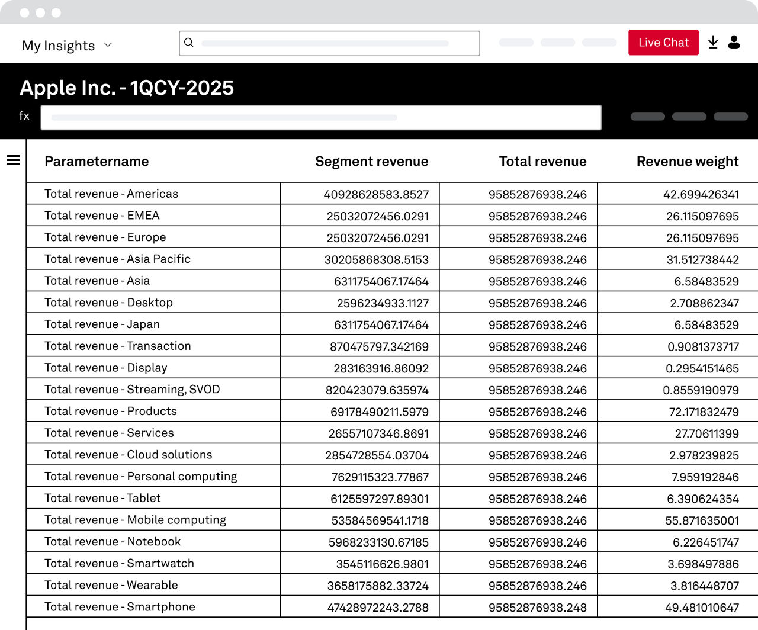This screenshot has height=630, width=758.
Task: Select the Total revenue - Americas row
Action: (x=392, y=194)
